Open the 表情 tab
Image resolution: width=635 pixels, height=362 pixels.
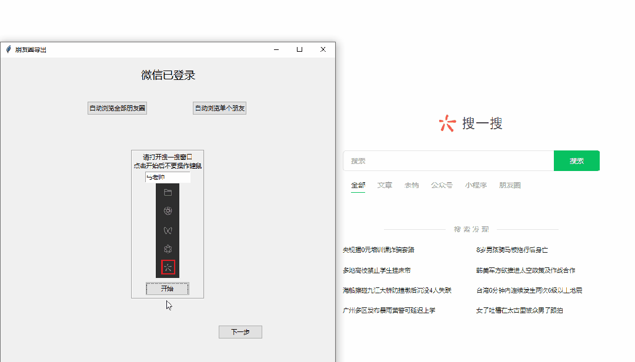coord(412,186)
